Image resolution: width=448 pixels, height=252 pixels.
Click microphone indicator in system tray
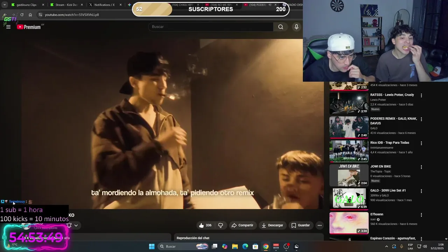401,246
